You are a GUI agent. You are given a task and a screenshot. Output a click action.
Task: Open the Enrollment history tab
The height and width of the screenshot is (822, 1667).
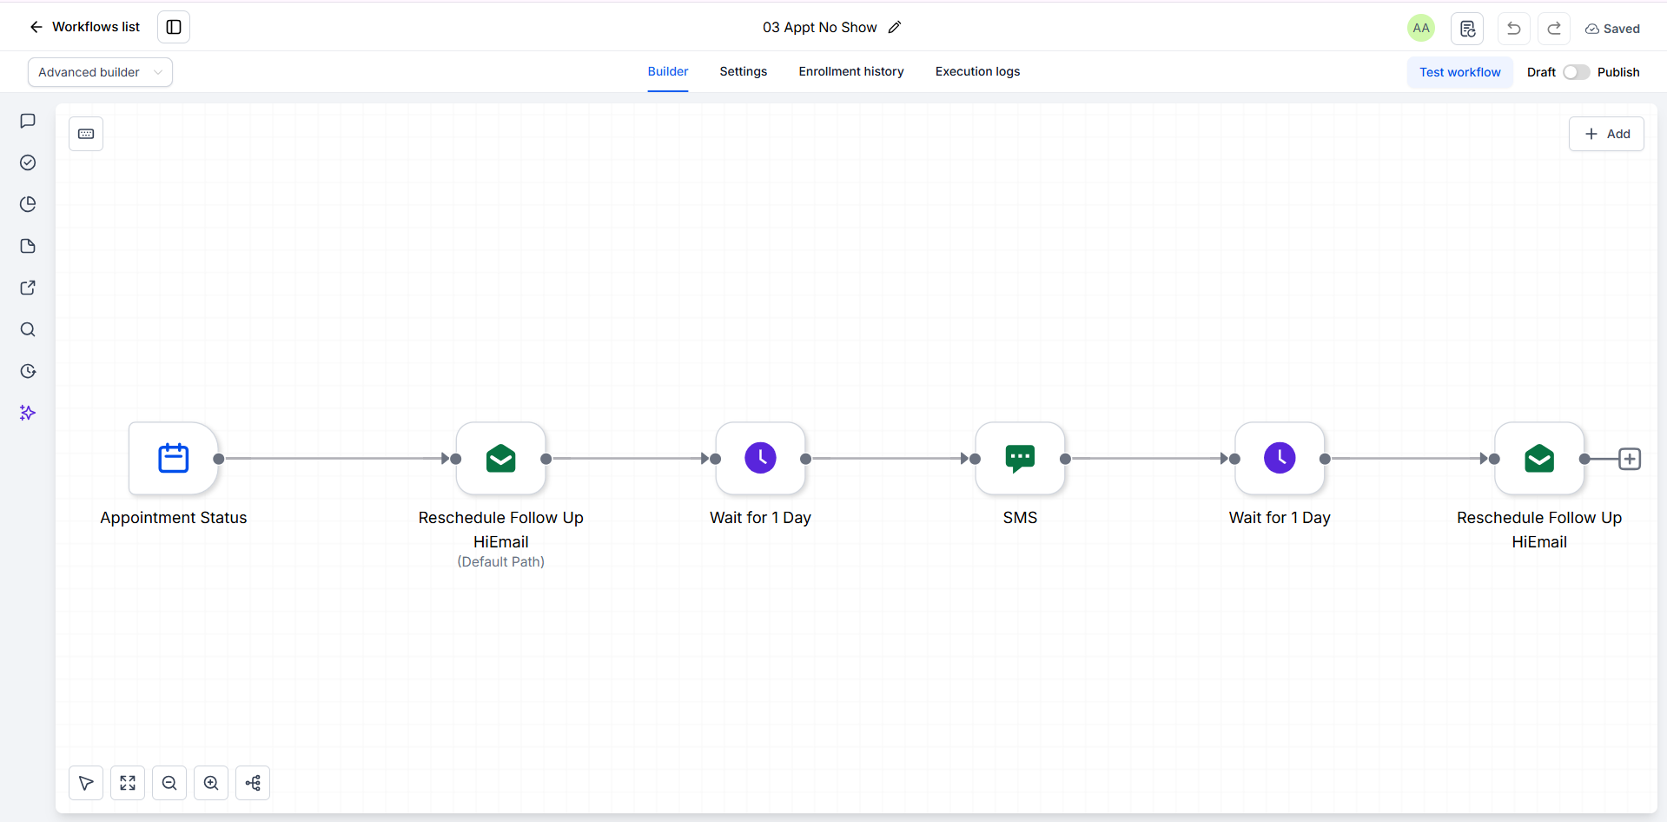coord(851,71)
